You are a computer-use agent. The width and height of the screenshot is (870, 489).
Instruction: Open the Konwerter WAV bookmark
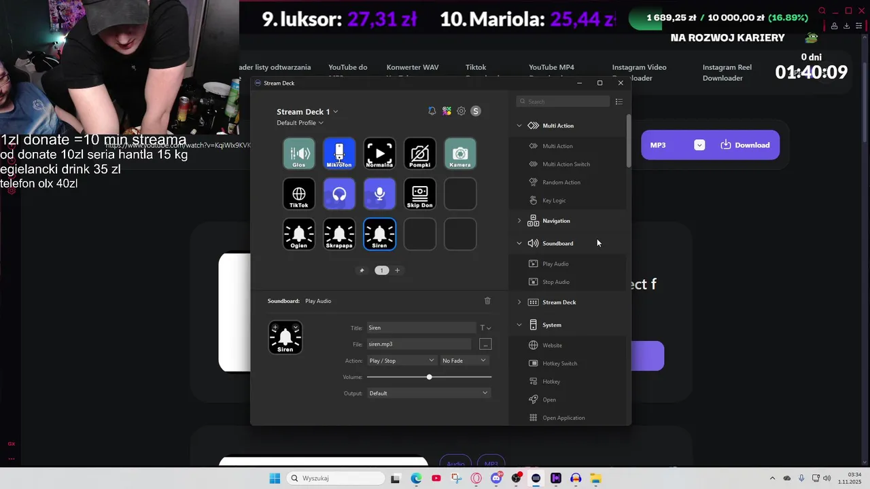coord(413,68)
